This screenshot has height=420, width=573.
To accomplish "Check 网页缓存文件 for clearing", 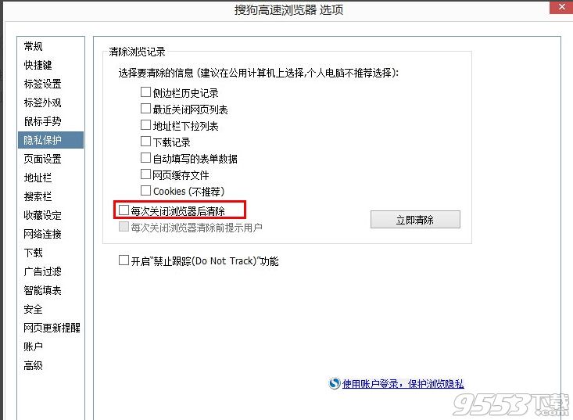I will point(145,174).
